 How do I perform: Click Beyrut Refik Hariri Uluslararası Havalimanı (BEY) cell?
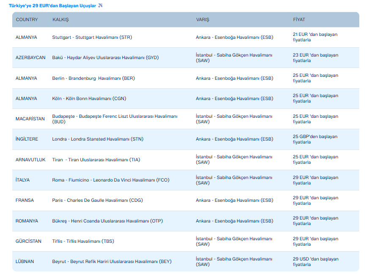(112, 261)
